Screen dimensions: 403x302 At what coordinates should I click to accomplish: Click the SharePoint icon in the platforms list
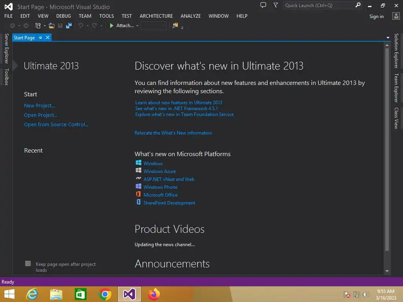138,202
